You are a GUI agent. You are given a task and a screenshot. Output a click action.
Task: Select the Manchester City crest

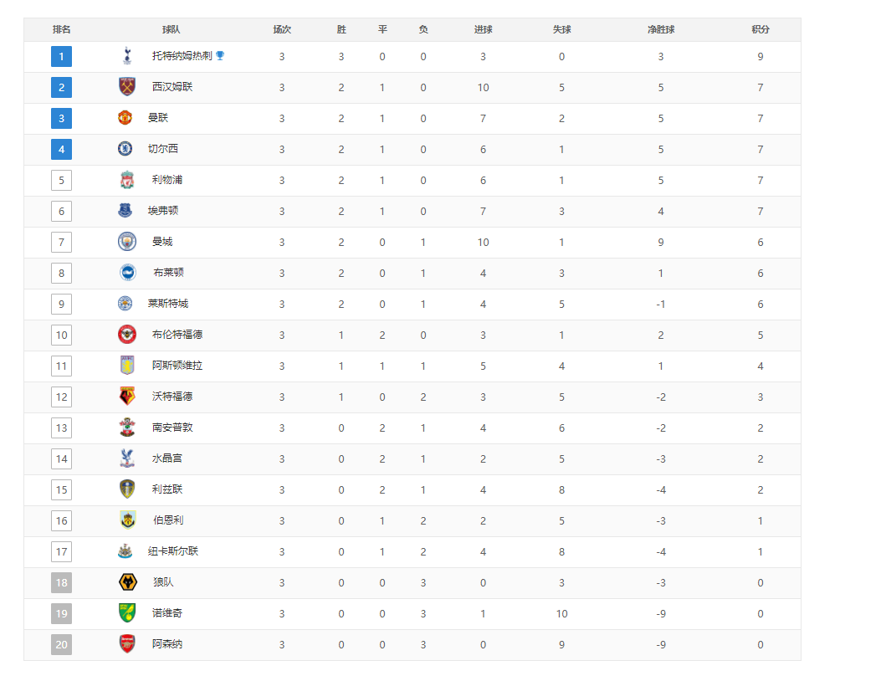pyautogui.click(x=127, y=242)
